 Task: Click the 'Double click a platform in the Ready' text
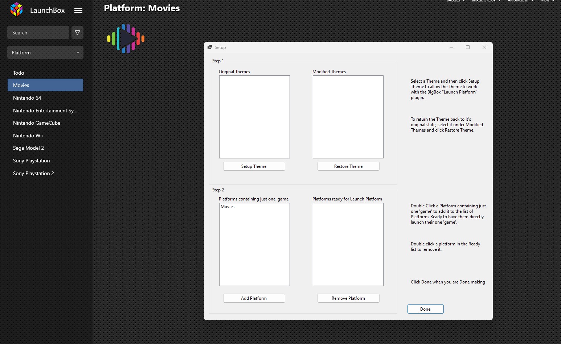pyautogui.click(x=446, y=246)
